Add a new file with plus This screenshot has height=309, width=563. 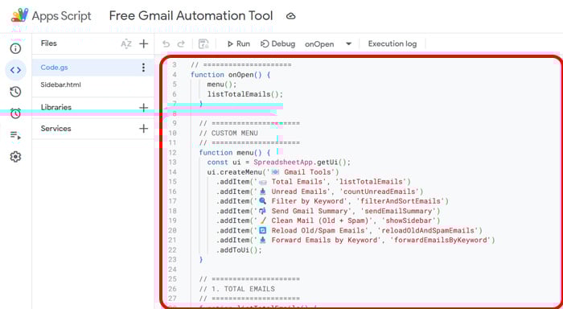coord(144,43)
